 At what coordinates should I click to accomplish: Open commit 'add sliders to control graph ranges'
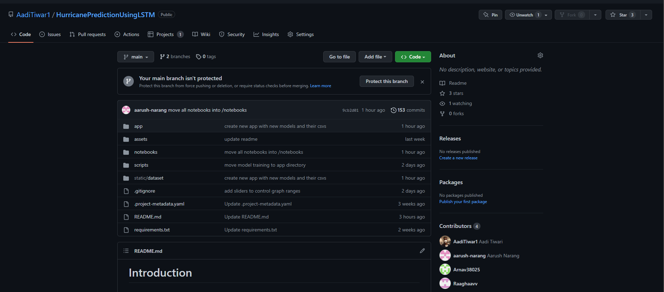[262, 191]
